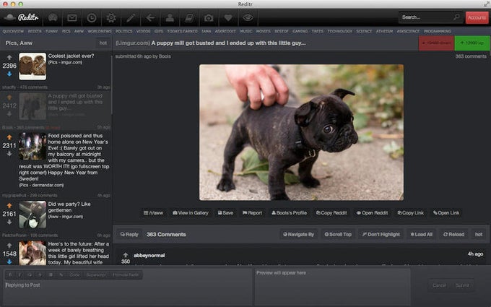Viewport: 491px width, 307px height.
Task: Click the eye icon in top toolbar
Action: [x=248, y=17]
